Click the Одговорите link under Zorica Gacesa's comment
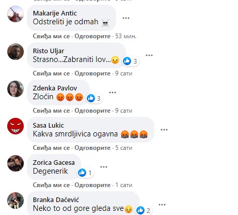The image size is (238, 215). [x=92, y=185]
